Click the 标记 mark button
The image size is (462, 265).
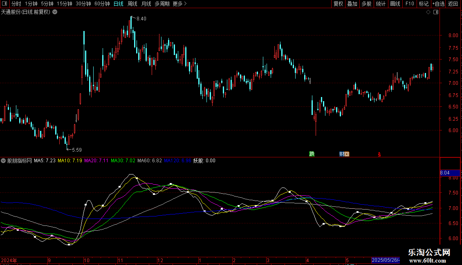pyautogui.click(x=424, y=4)
